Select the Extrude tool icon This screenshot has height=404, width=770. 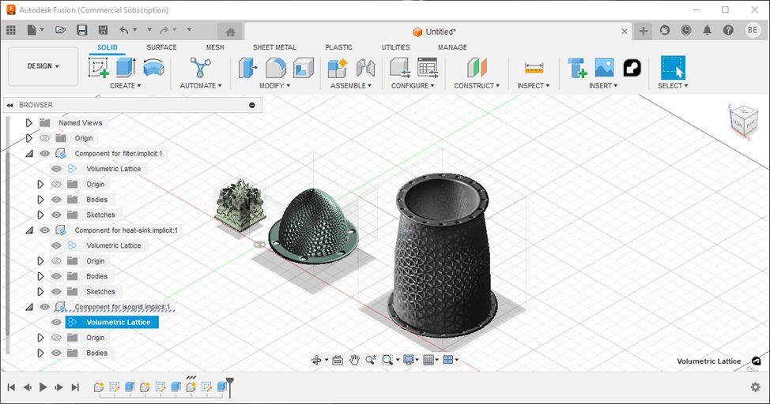coord(126,68)
